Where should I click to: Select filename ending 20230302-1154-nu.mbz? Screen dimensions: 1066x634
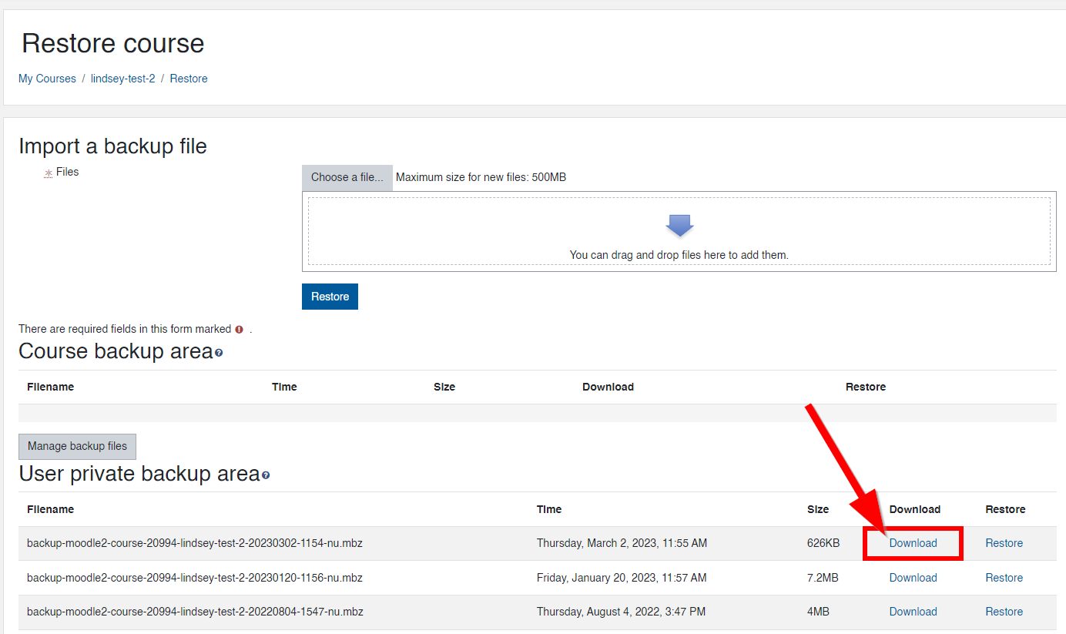coord(195,543)
